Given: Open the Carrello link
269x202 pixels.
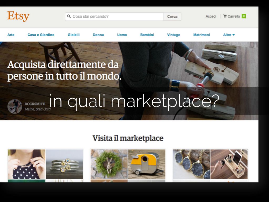Looking at the screenshot, I should click(234, 16).
